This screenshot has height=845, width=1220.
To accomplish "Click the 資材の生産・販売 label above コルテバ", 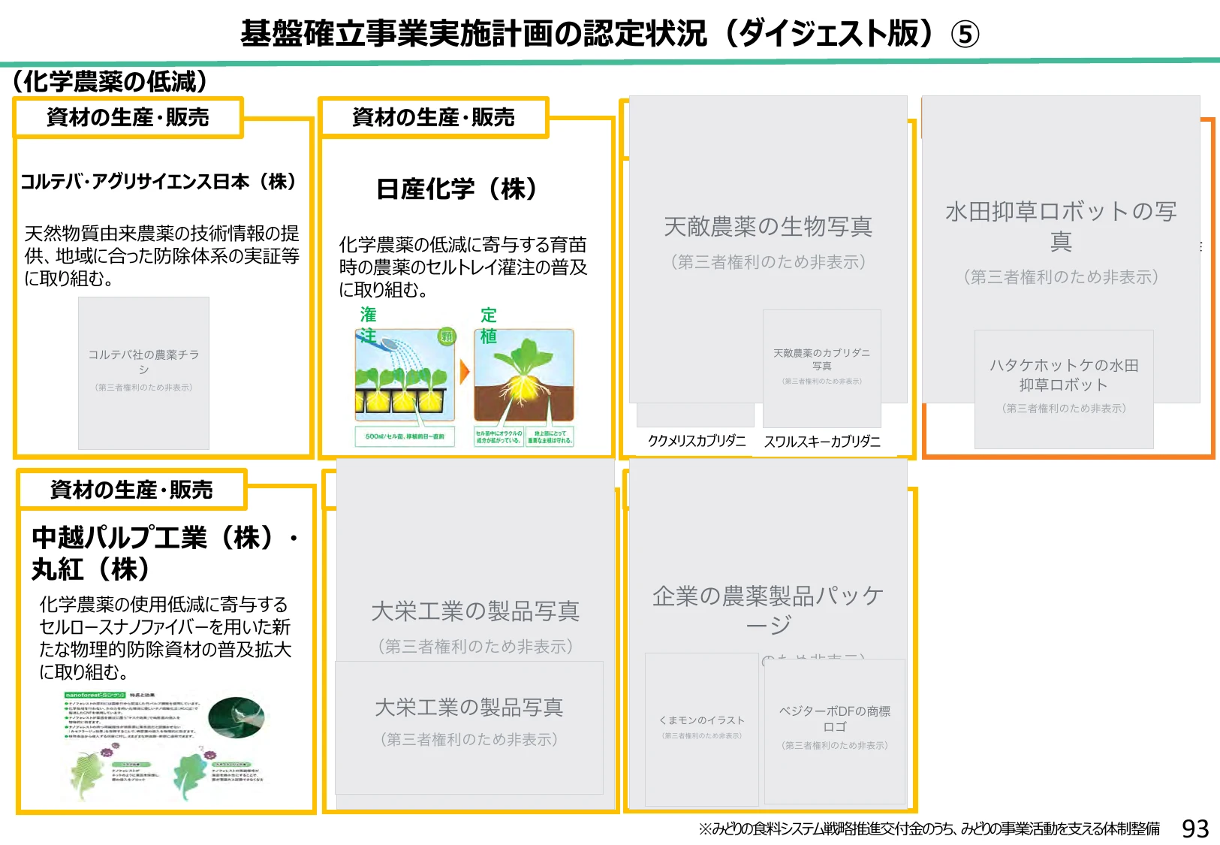I will pos(128,117).
